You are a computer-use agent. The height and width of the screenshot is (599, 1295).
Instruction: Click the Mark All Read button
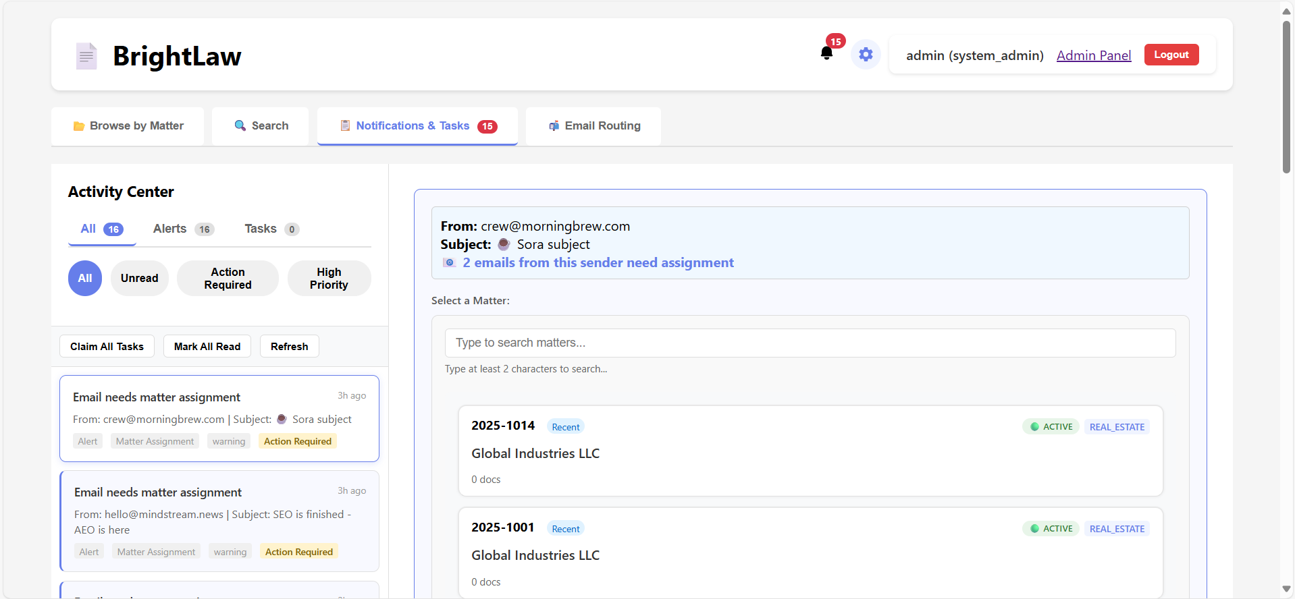[x=207, y=346]
